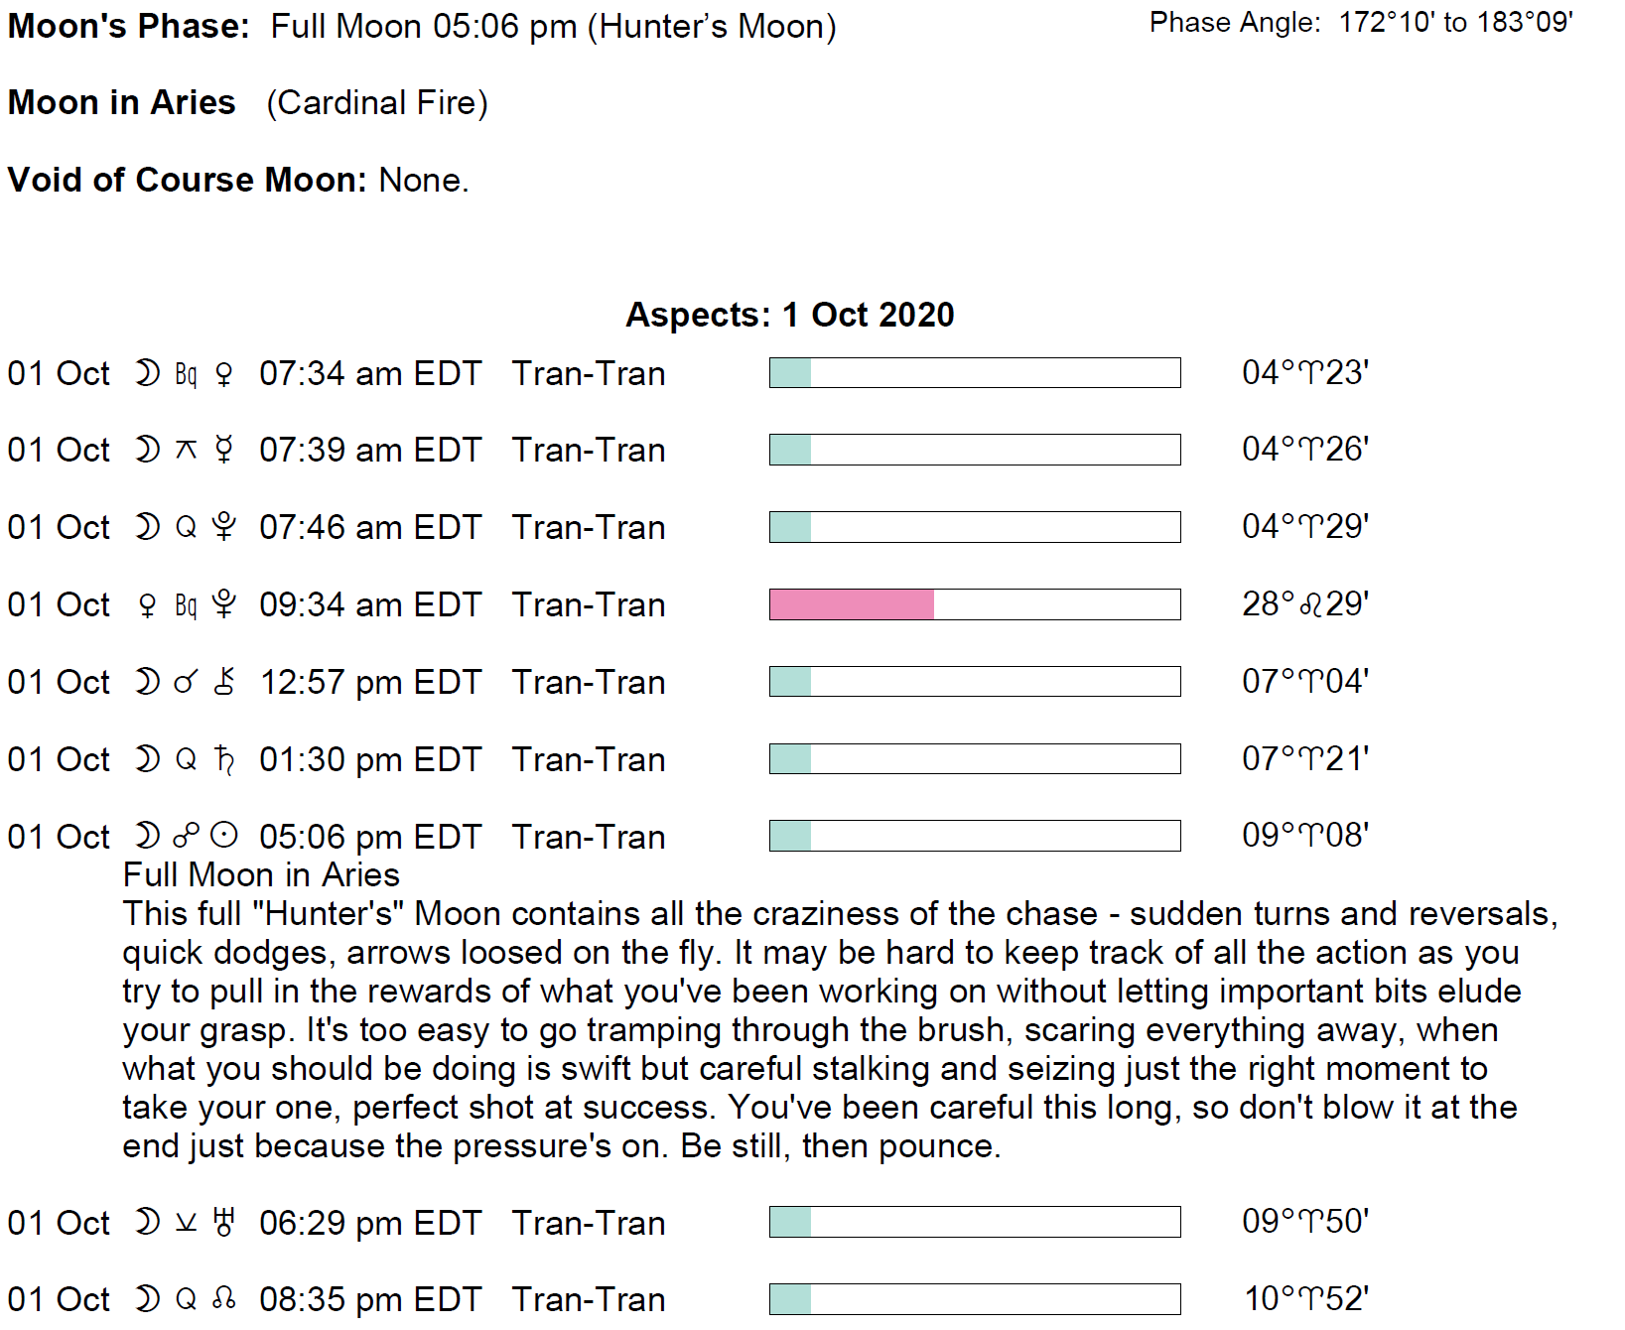This screenshot has width=1625, height=1330.
Task: Click the Uranus glyph in the 06:29 pm row
Action: point(225,1222)
